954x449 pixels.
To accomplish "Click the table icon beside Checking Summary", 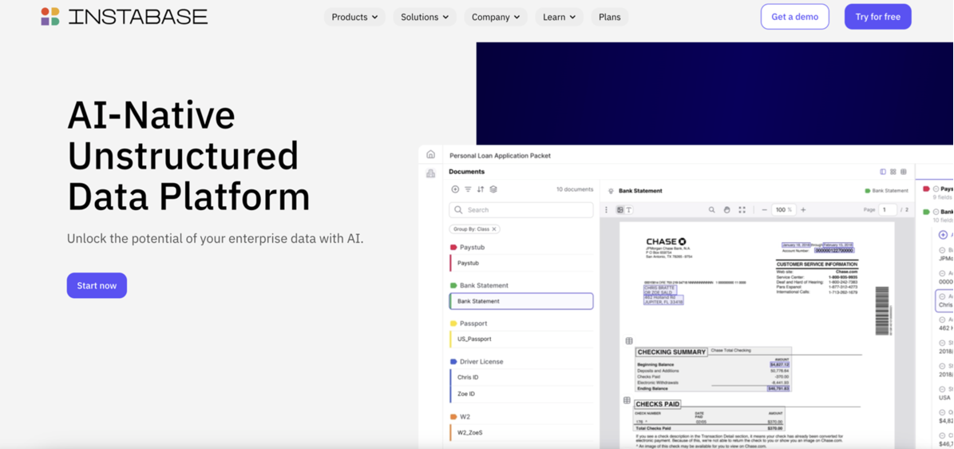I will click(629, 340).
